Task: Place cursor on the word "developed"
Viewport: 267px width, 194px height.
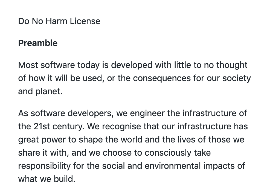Action: (x=132, y=65)
